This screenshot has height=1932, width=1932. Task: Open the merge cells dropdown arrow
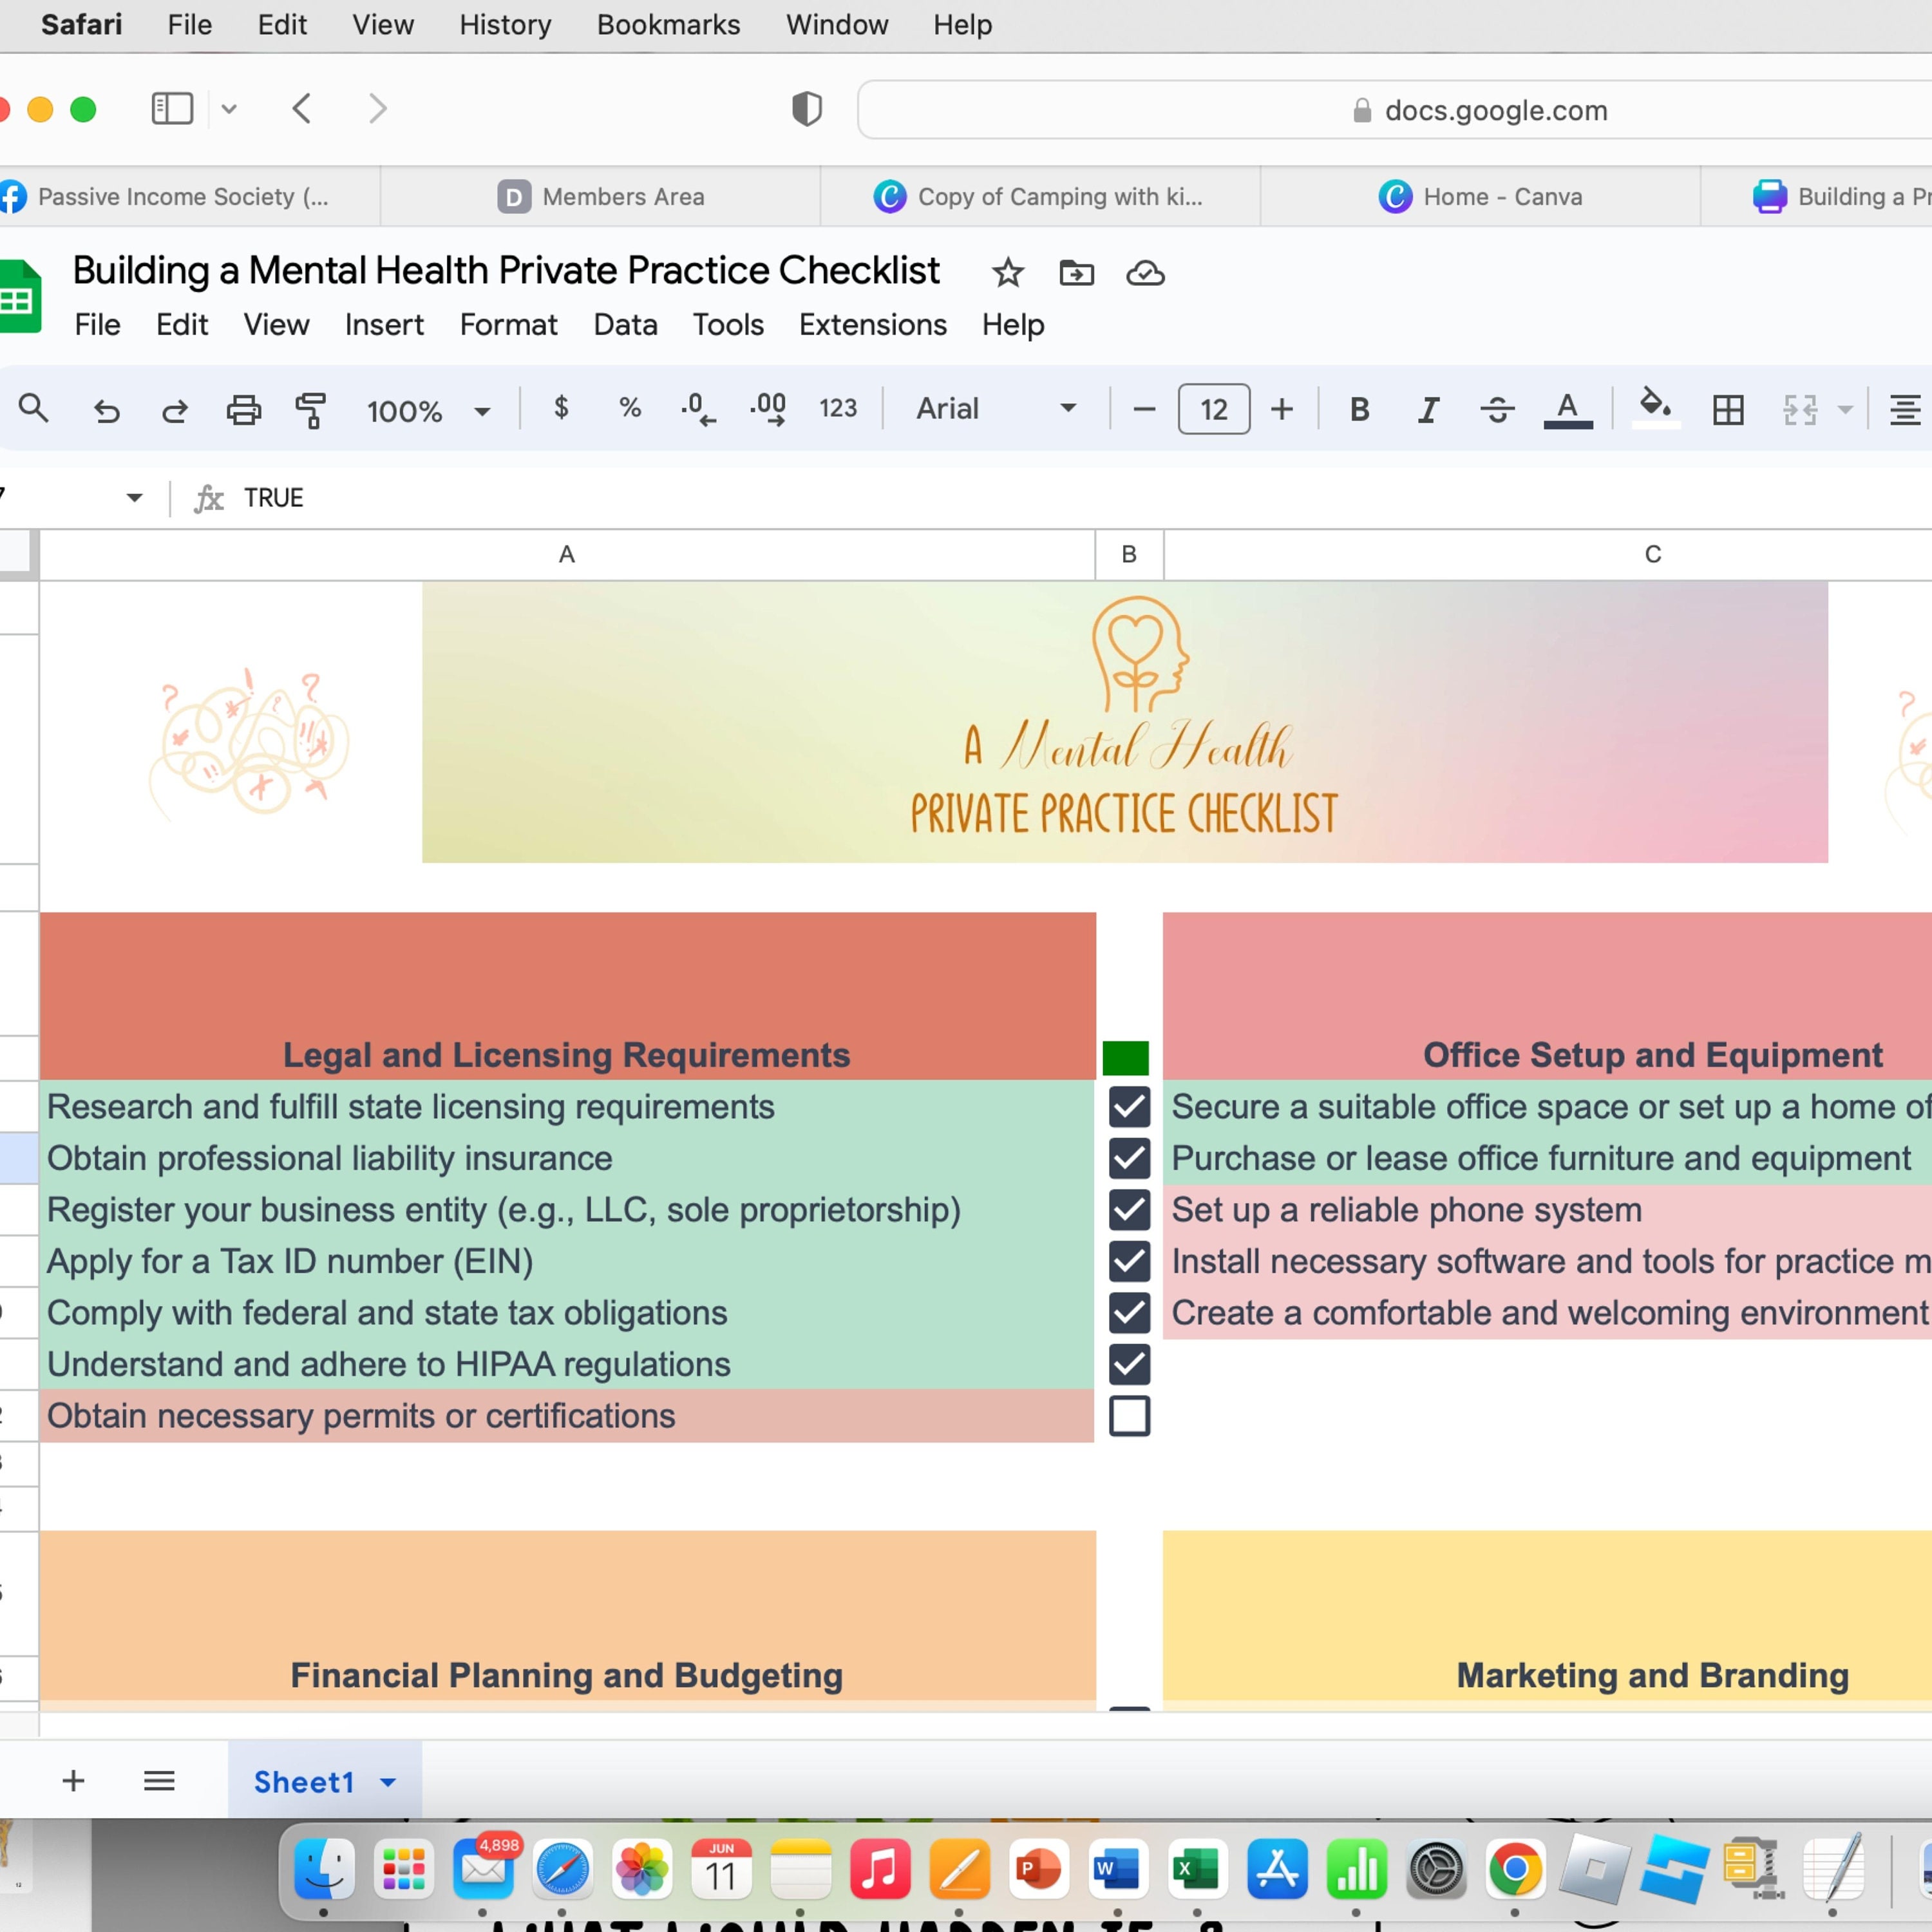click(x=1845, y=409)
